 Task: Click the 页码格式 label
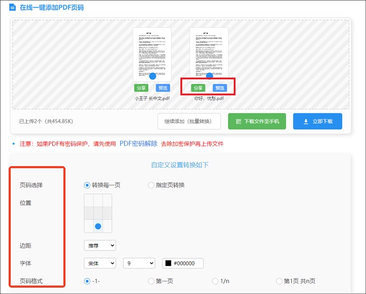31,281
